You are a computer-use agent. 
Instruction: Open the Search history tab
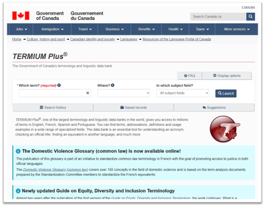pyautogui.click(x=53, y=107)
